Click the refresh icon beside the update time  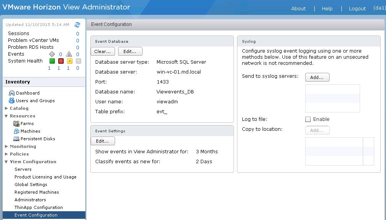coord(77,25)
